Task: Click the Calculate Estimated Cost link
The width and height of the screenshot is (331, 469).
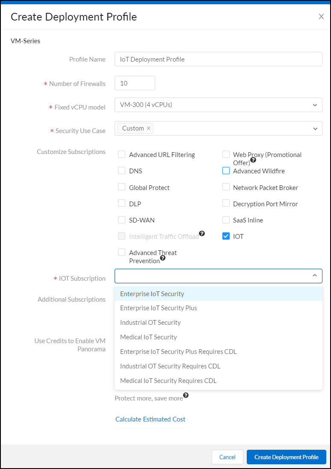Action: (151, 419)
